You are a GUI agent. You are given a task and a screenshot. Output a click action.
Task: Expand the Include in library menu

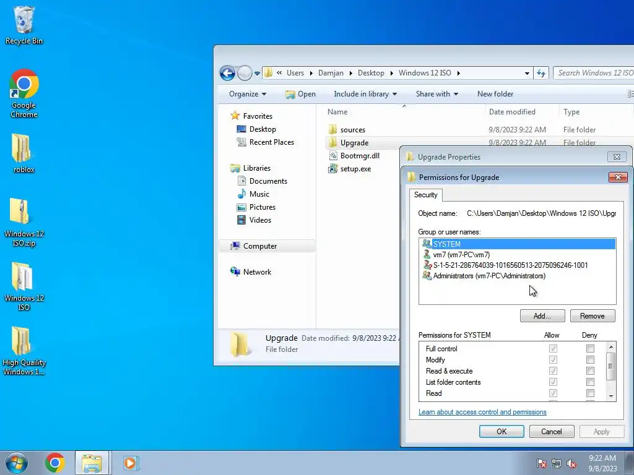point(365,94)
